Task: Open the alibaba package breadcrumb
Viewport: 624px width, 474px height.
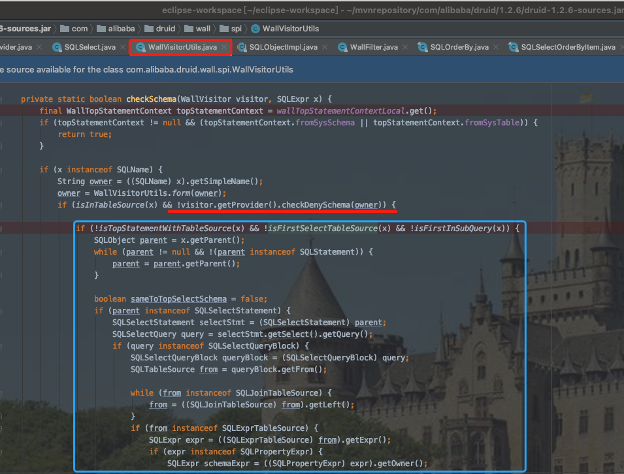Action: 122,29
